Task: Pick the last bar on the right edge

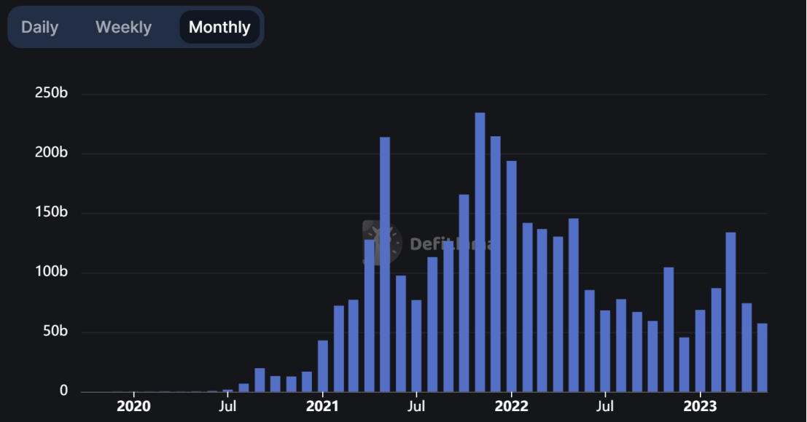Action: coord(762,357)
